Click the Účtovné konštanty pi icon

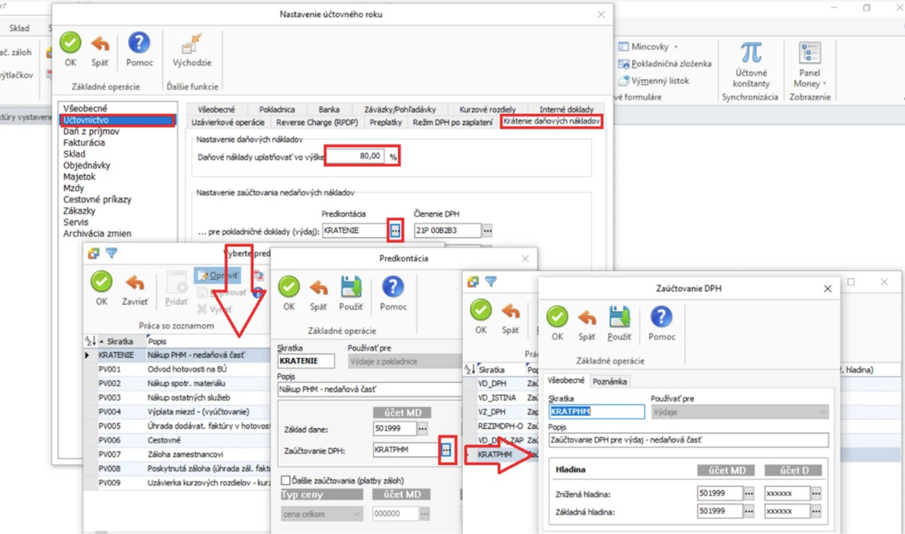click(x=751, y=53)
